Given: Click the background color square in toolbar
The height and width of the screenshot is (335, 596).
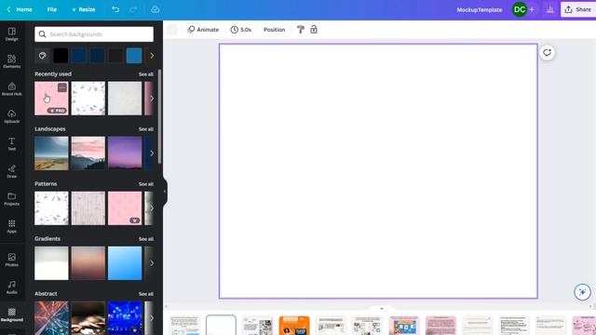Looking at the screenshot, I should coord(171,30).
